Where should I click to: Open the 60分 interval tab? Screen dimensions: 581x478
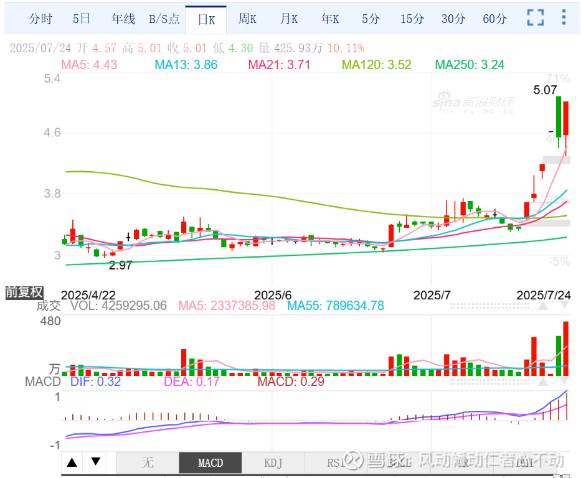click(x=494, y=19)
